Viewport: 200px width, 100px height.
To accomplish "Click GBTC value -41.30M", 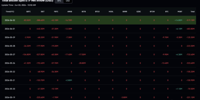I will click(x=27, y=63).
